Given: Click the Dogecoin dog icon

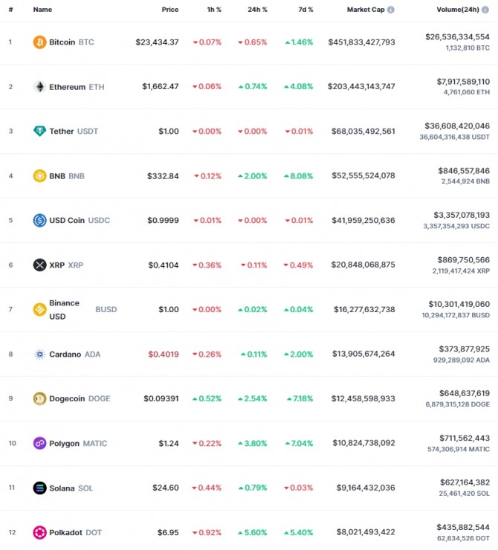Looking at the screenshot, I should (39, 398).
